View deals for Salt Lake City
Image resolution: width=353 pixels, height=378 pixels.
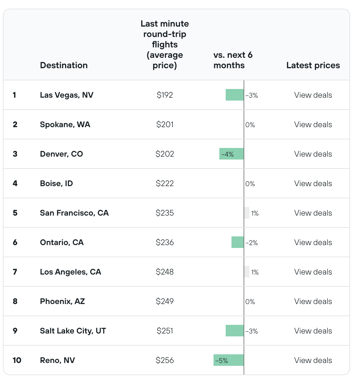coord(313,331)
